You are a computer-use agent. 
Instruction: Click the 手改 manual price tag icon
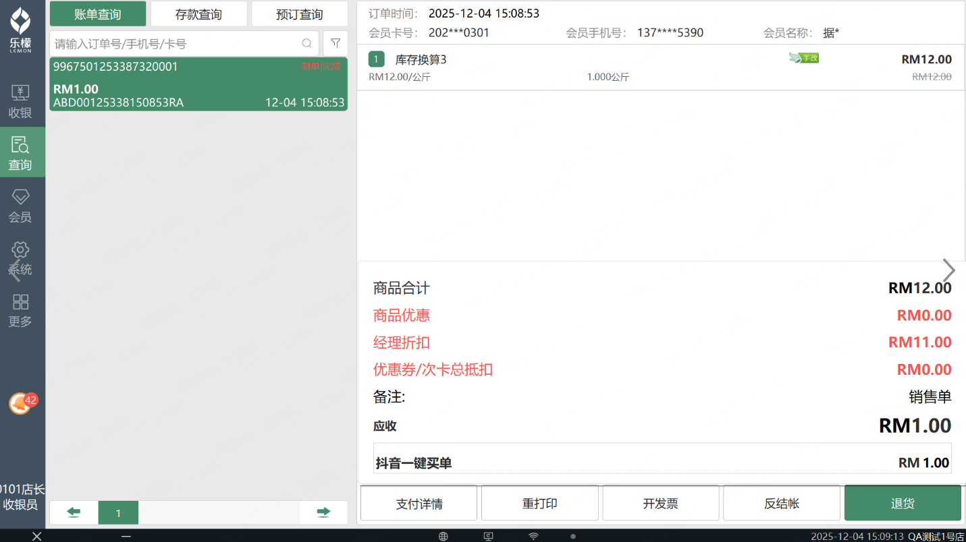pyautogui.click(x=804, y=58)
